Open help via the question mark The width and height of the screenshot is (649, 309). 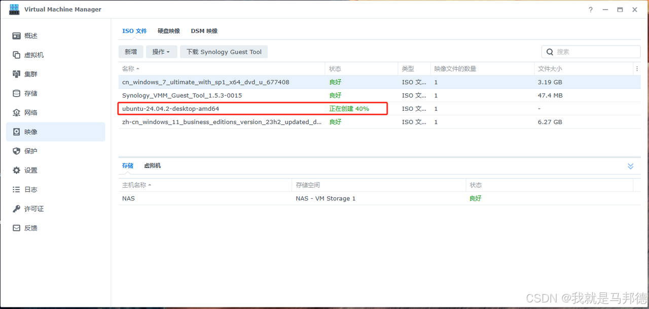[591, 10]
